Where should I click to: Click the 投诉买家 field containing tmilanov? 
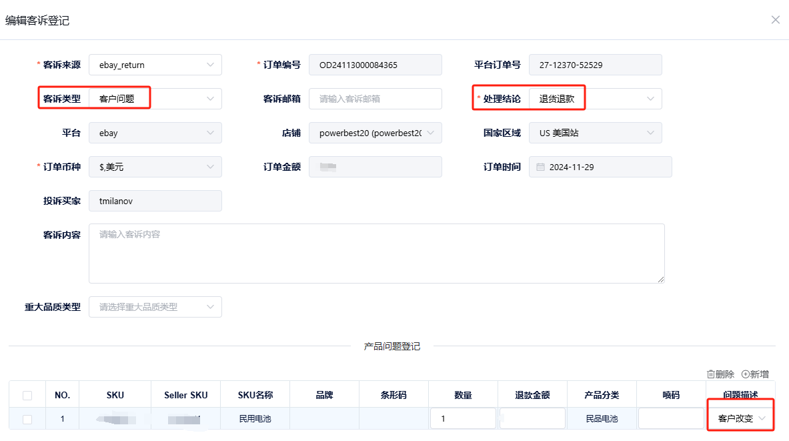(155, 201)
